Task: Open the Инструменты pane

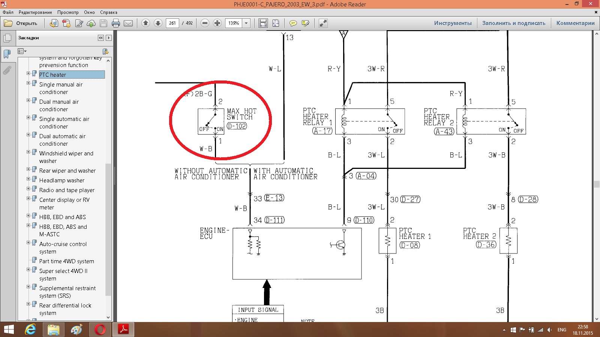Action: click(x=453, y=23)
